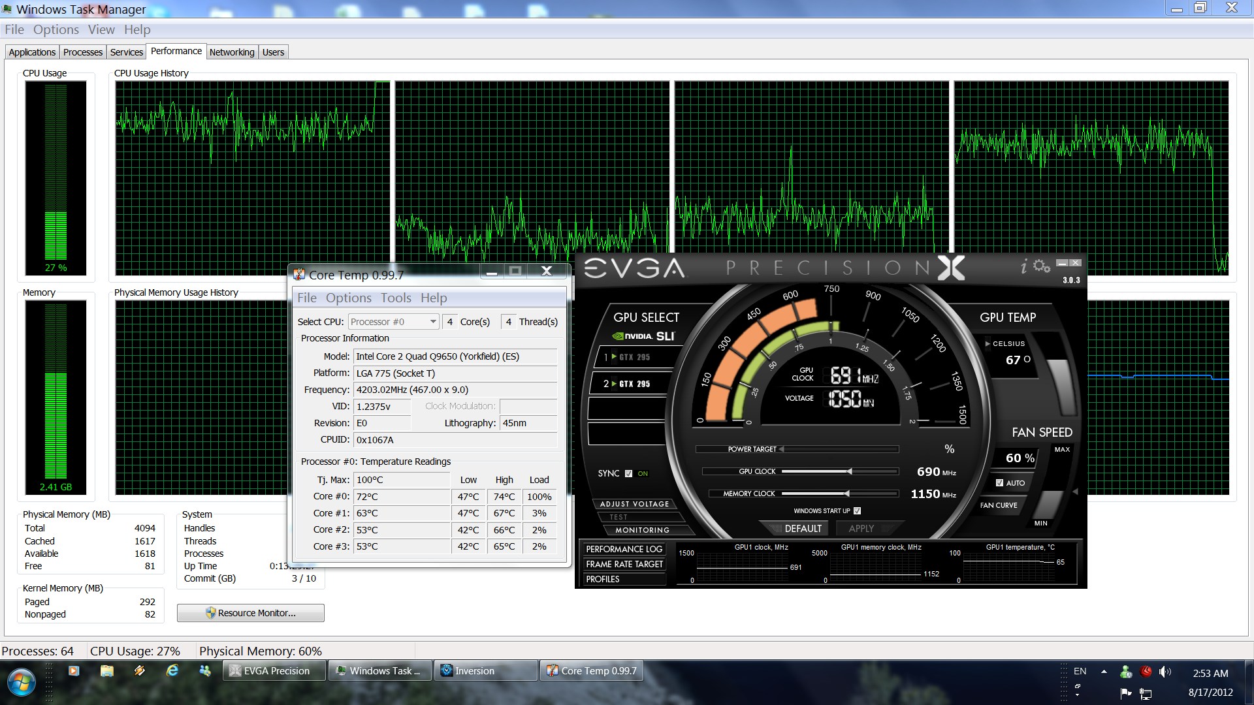The image size is (1254, 705).
Task: Click the Precision X info icon
Action: click(x=1024, y=266)
